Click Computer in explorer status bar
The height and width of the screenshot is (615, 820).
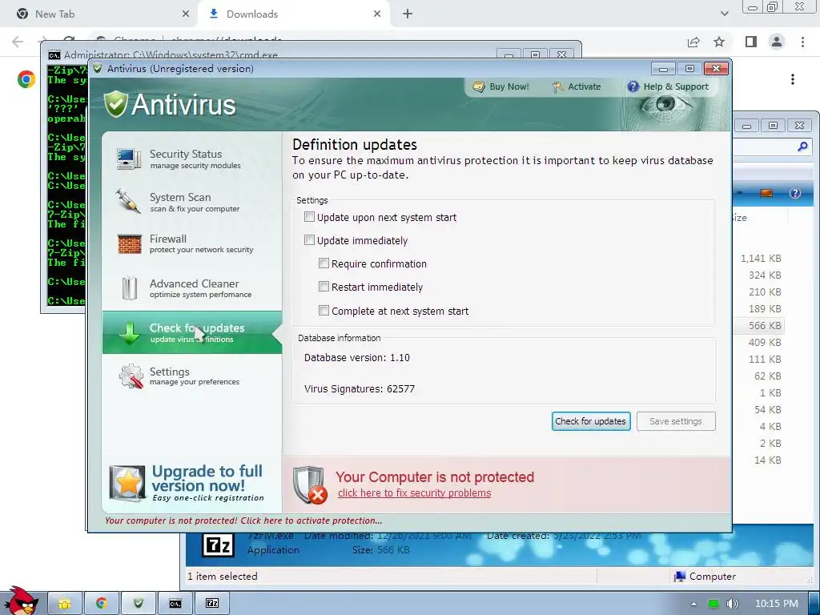point(705,577)
